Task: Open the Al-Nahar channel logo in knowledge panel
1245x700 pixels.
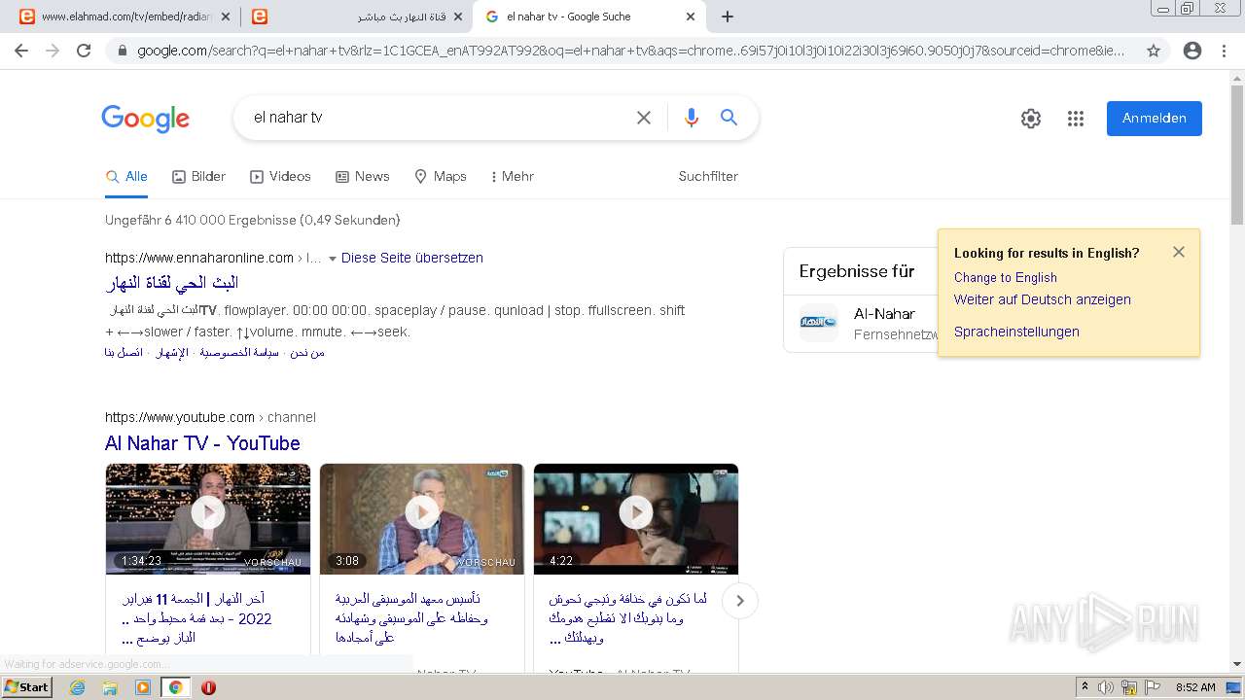Action: pyautogui.click(x=819, y=323)
